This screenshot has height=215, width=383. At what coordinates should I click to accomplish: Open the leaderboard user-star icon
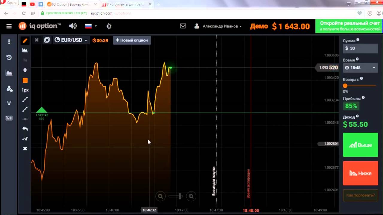tap(9, 89)
